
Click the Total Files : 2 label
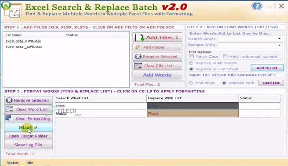pos(147,84)
